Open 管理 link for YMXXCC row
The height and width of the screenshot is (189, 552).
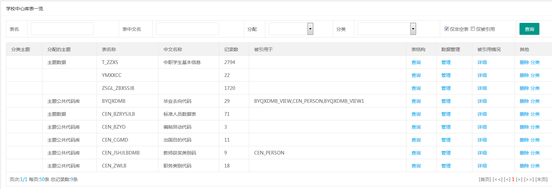coord(446,75)
